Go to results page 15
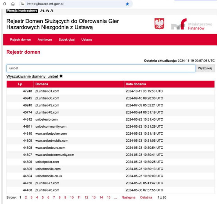 [x=108, y=197]
